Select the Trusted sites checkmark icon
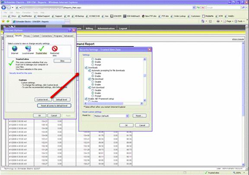The width and height of the screenshot is (249, 175). pyautogui.click(x=41, y=49)
